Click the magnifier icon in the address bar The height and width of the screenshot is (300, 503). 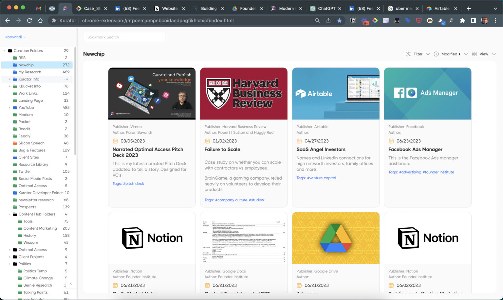pos(317,21)
